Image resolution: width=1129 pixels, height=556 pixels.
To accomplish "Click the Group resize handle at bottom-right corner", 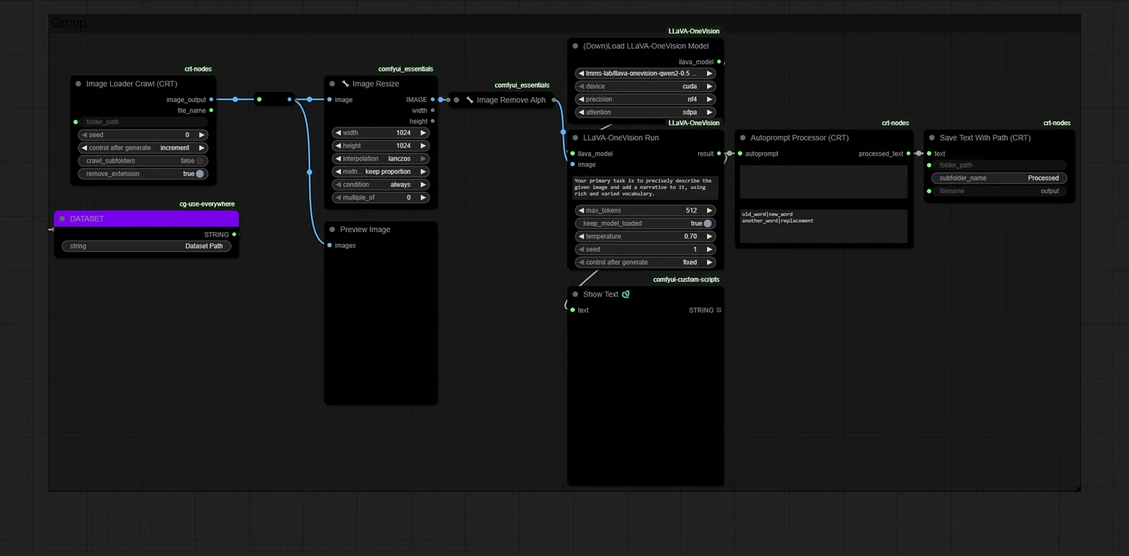I will (1077, 487).
